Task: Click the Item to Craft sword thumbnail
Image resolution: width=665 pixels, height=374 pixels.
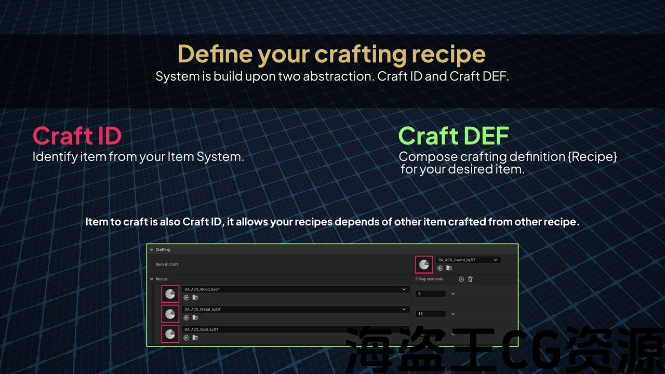Action: tap(424, 264)
